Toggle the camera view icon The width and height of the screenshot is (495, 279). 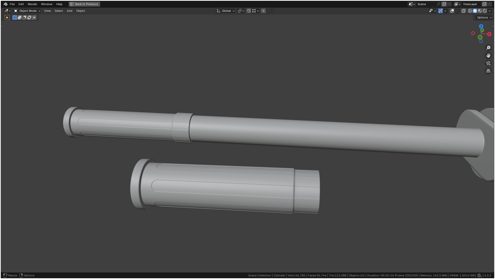click(488, 63)
